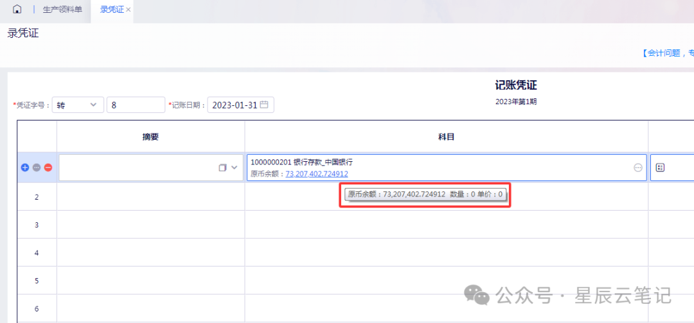Click the red minus delete-row icon

pos(48,168)
